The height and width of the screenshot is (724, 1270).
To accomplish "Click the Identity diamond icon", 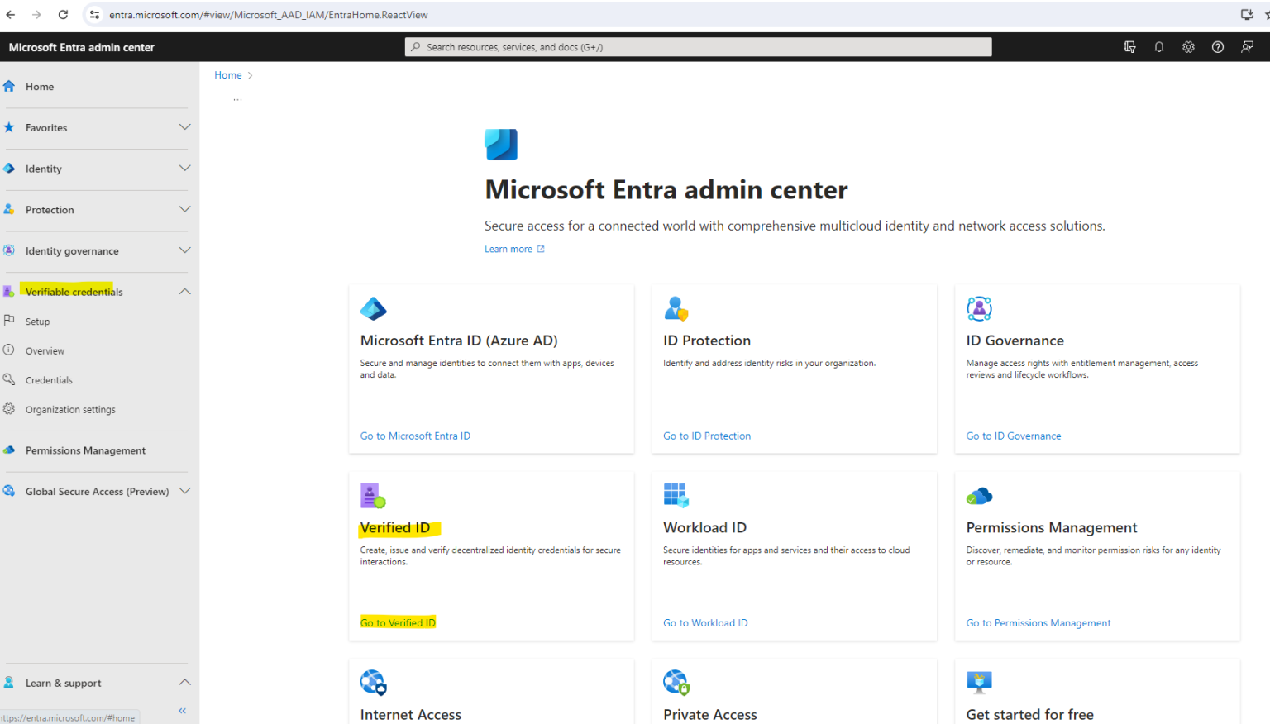I will click(9, 169).
